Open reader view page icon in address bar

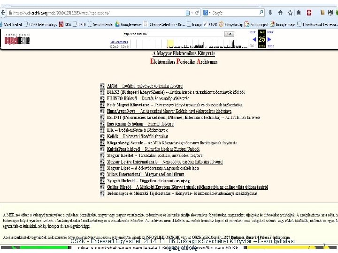[188, 13]
